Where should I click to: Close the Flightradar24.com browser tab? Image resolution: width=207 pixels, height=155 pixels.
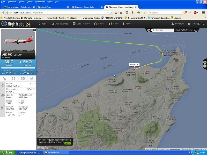136,7
